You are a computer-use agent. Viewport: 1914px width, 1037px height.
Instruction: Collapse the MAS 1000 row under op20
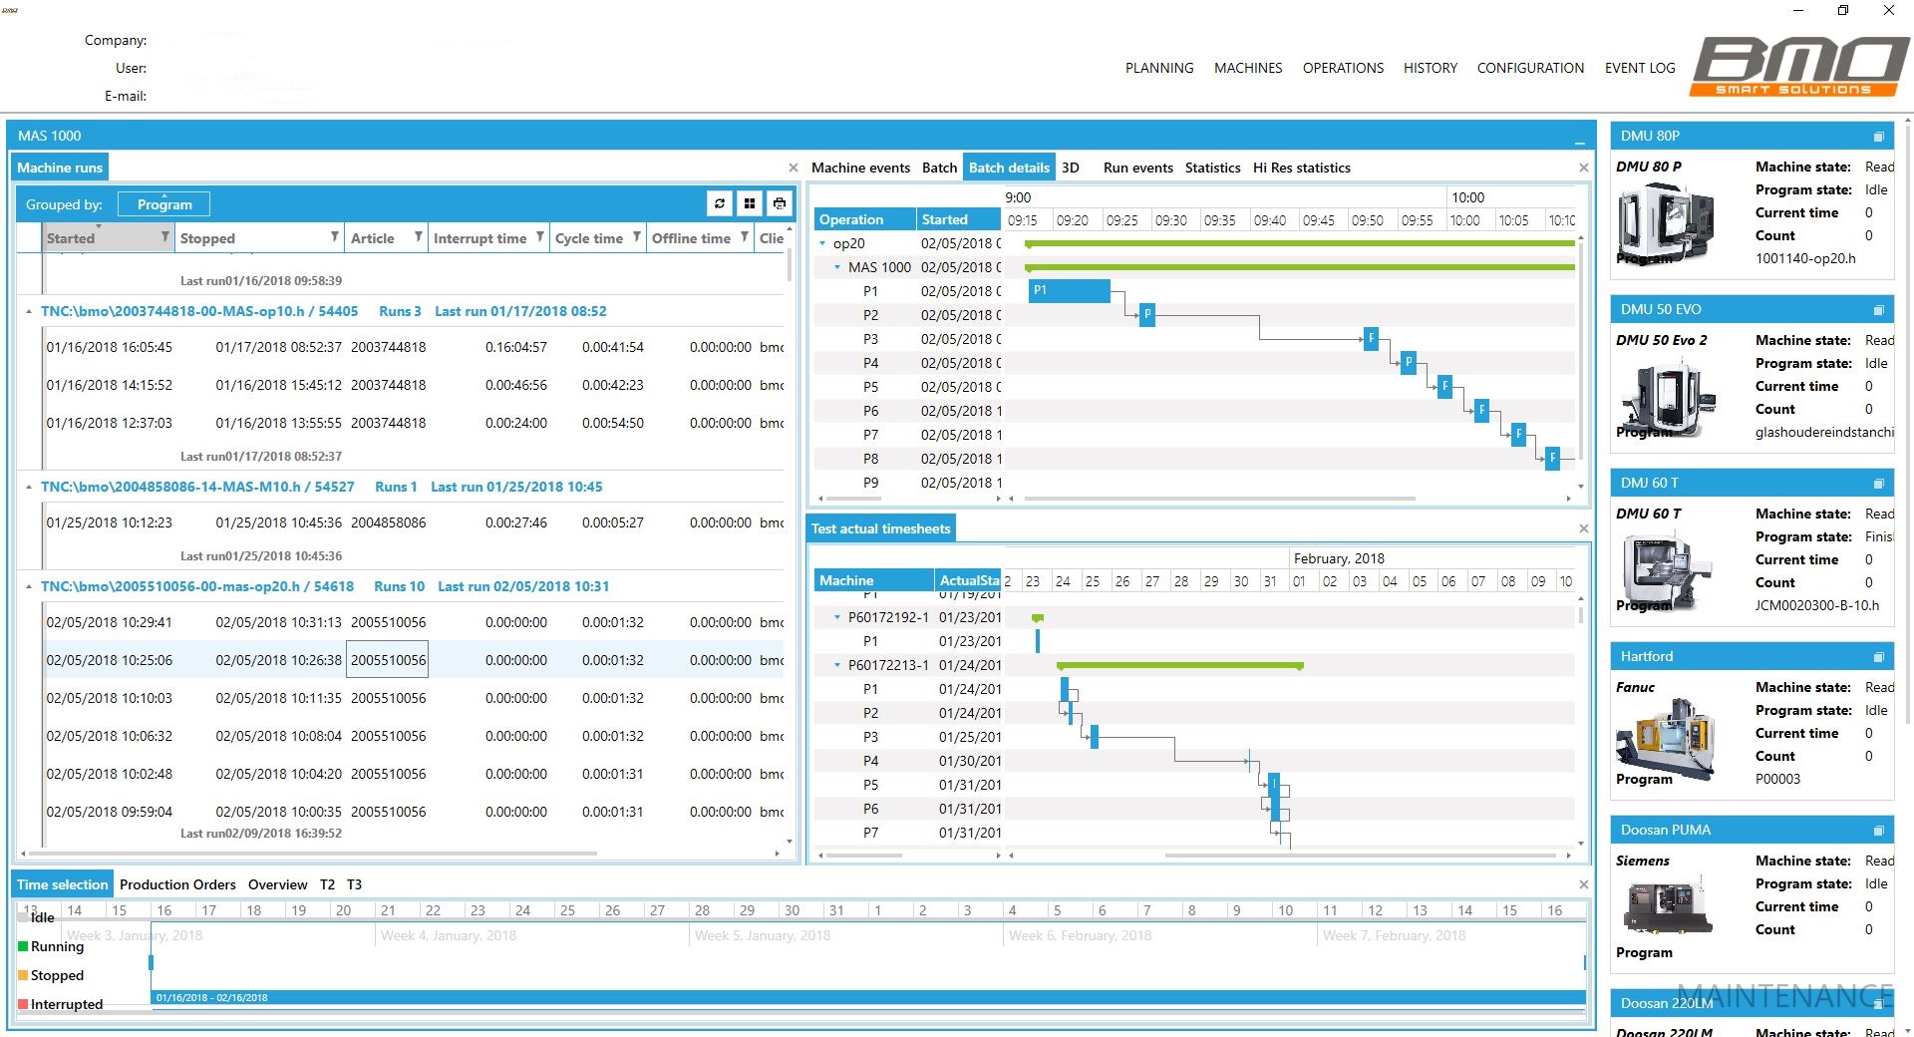point(837,267)
